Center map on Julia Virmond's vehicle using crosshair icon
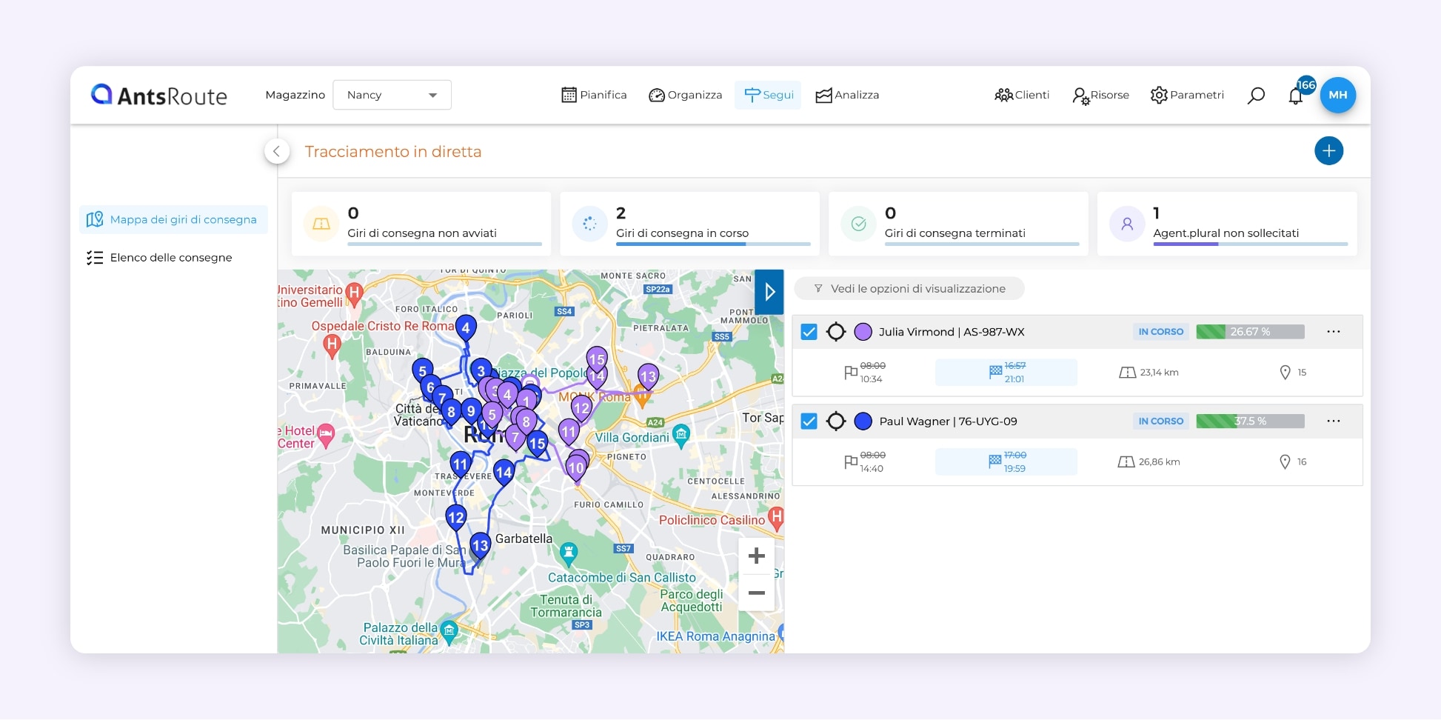This screenshot has height=720, width=1441. click(x=837, y=332)
